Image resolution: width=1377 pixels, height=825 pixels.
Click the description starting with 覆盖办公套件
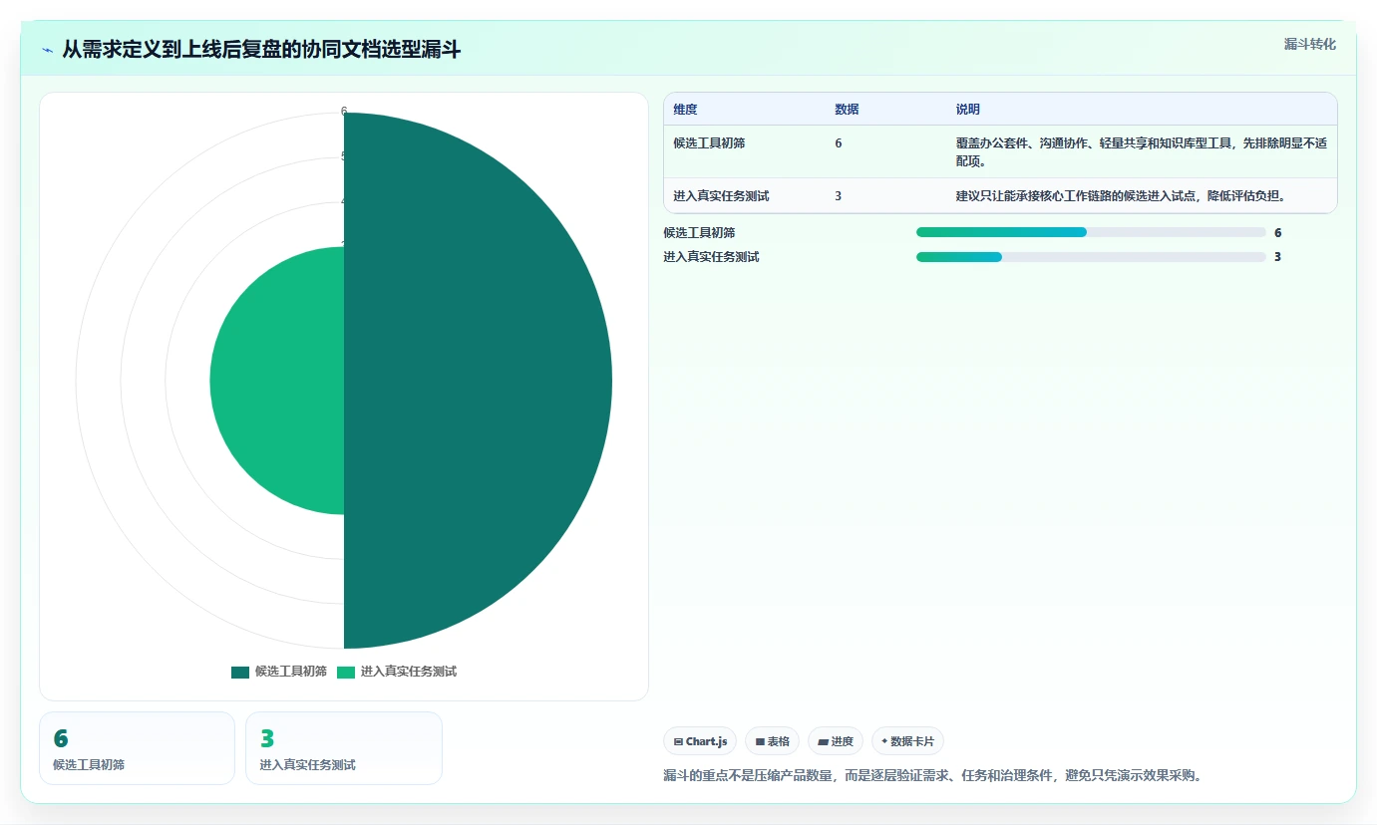pyautogui.click(x=1141, y=151)
